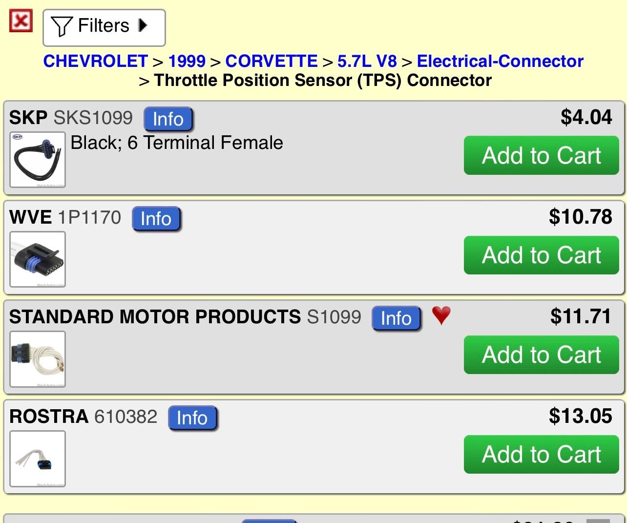
Task: Click the red heart favorite icon
Action: pyautogui.click(x=441, y=315)
